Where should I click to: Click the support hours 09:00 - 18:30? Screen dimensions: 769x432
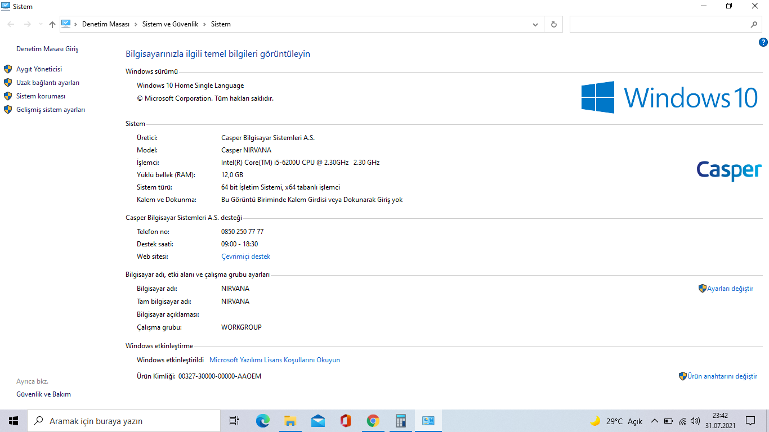pyautogui.click(x=240, y=244)
